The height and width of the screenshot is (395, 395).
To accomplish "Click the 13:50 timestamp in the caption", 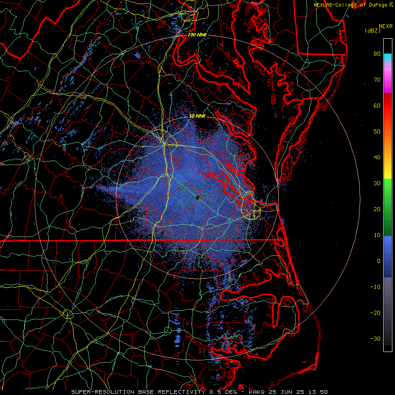I will coord(319,392).
